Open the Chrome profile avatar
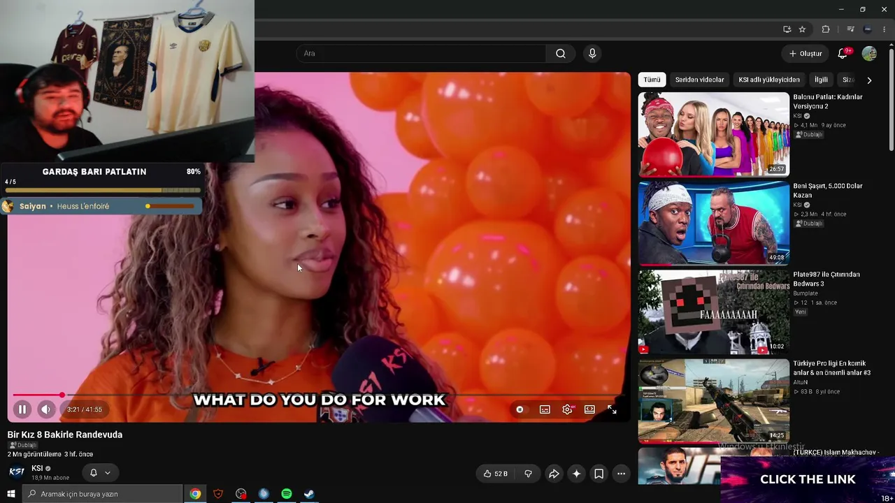This screenshot has height=503, width=895. (x=868, y=29)
